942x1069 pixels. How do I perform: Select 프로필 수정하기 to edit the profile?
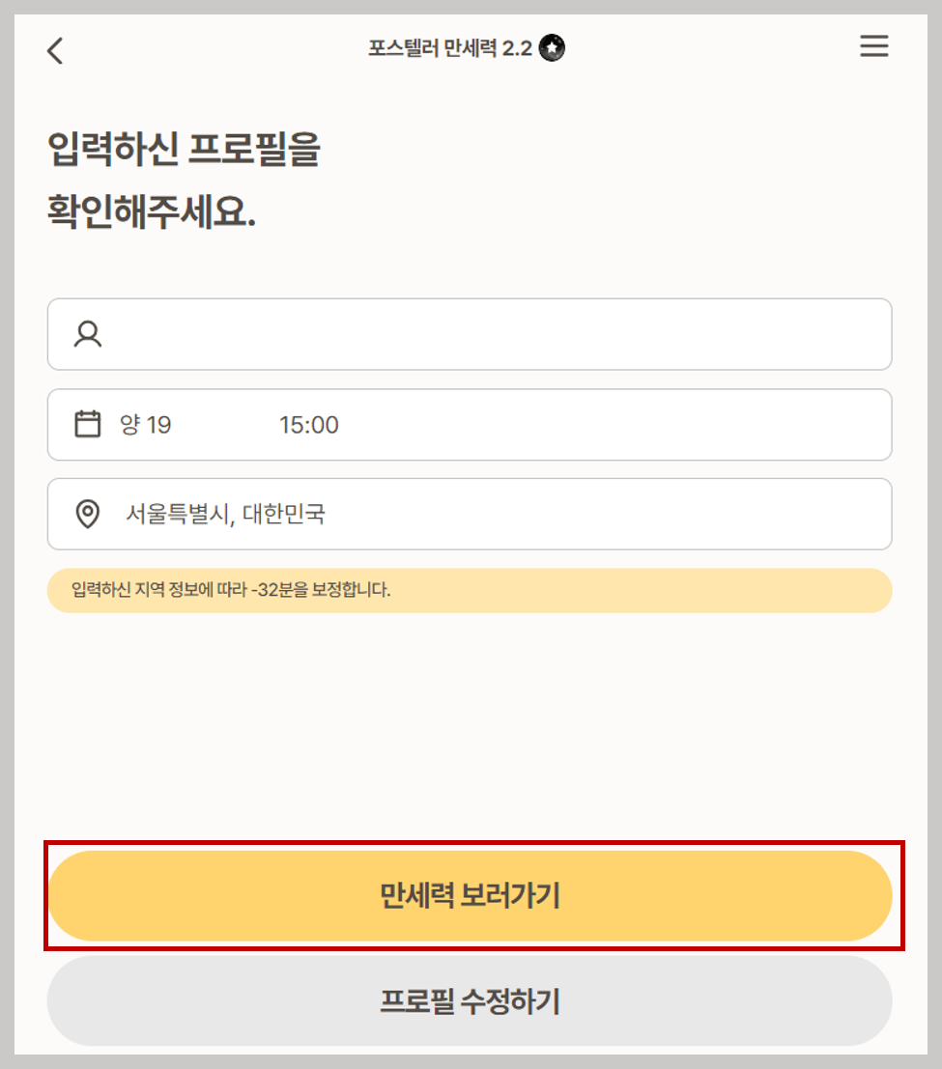coord(471,1002)
